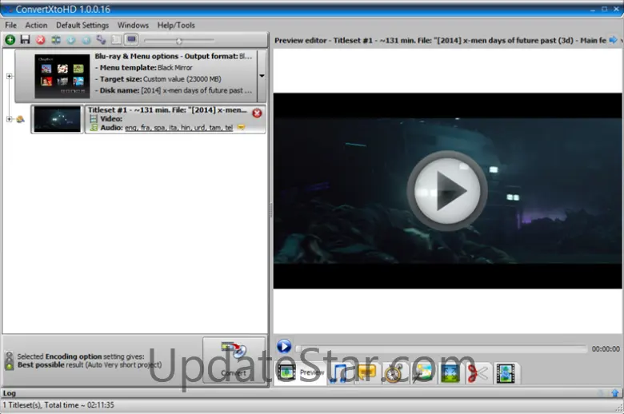This screenshot has height=414, width=624.
Task: Expand the Blu-ray & Menu options tree node
Action: click(x=9, y=76)
